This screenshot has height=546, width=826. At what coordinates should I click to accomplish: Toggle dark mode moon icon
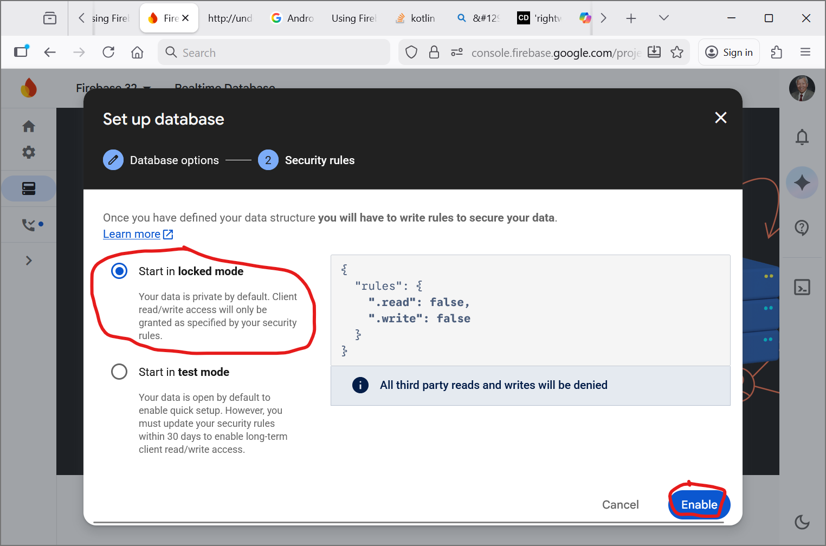(x=802, y=522)
